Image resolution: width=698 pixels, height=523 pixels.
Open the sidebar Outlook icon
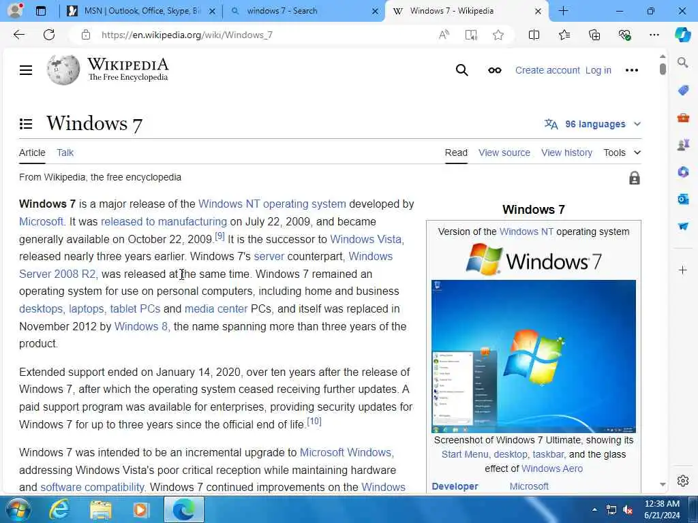683,199
